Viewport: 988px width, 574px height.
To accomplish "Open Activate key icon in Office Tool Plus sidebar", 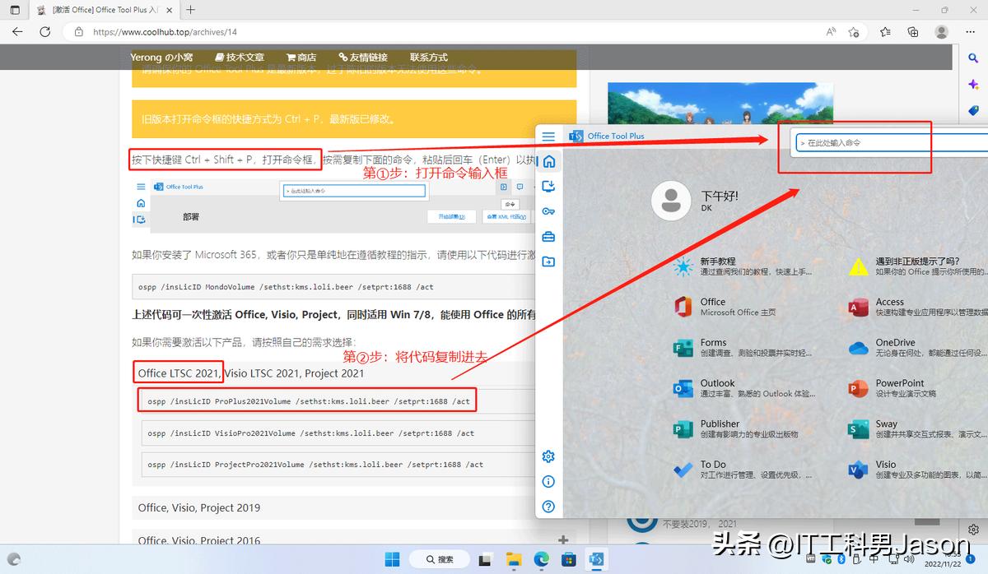I will (548, 211).
